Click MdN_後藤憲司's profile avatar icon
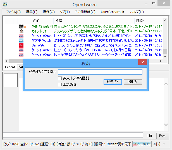 [21, 26]
